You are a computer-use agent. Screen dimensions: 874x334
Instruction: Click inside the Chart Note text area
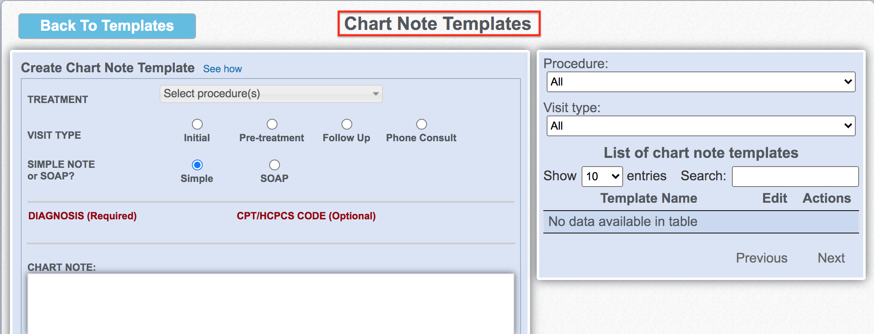271,303
